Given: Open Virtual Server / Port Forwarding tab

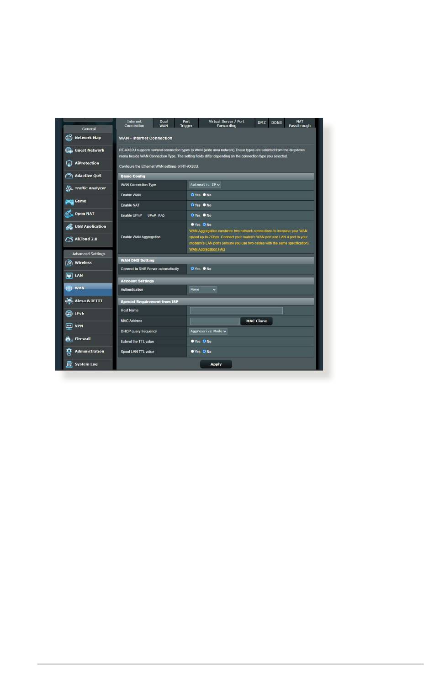Looking at the screenshot, I should click(x=227, y=123).
